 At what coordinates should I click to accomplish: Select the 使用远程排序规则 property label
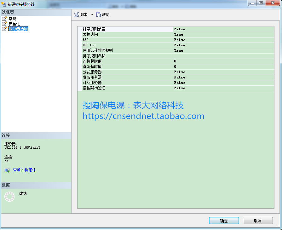(x=98, y=50)
